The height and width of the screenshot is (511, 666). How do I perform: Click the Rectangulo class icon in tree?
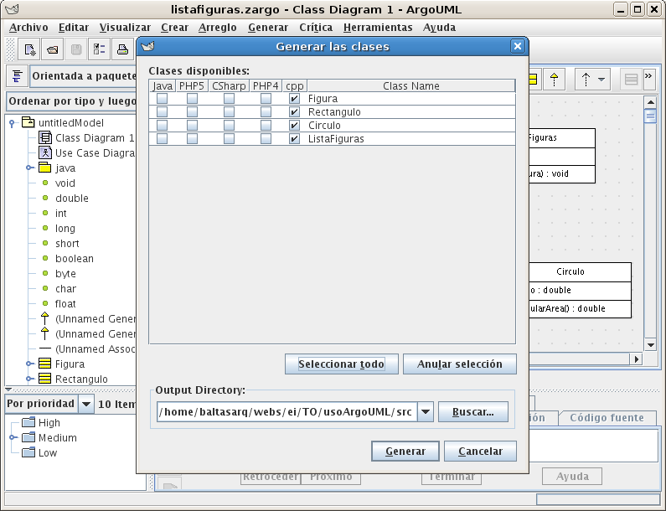coord(44,379)
